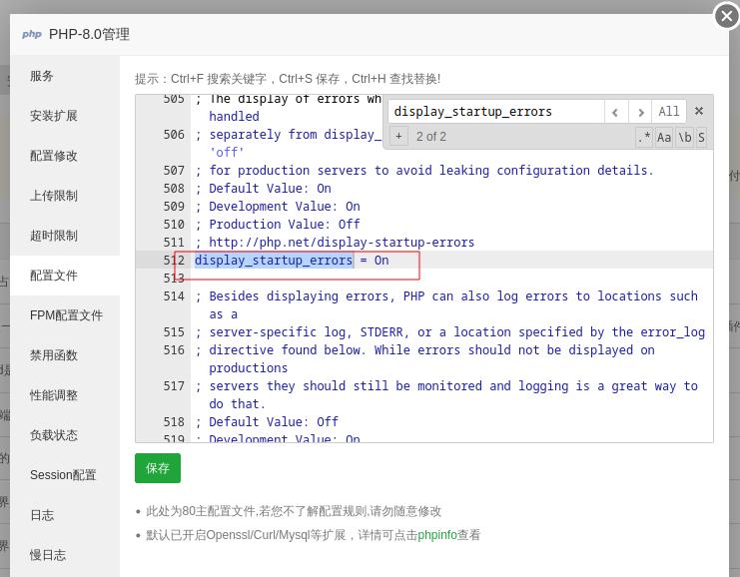Click the search text input field

click(495, 112)
